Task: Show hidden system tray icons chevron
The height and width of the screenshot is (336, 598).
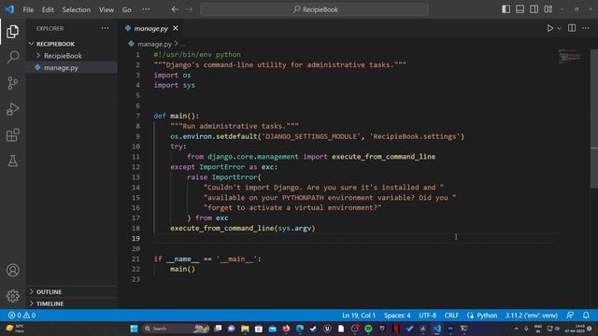Action: tap(516, 329)
